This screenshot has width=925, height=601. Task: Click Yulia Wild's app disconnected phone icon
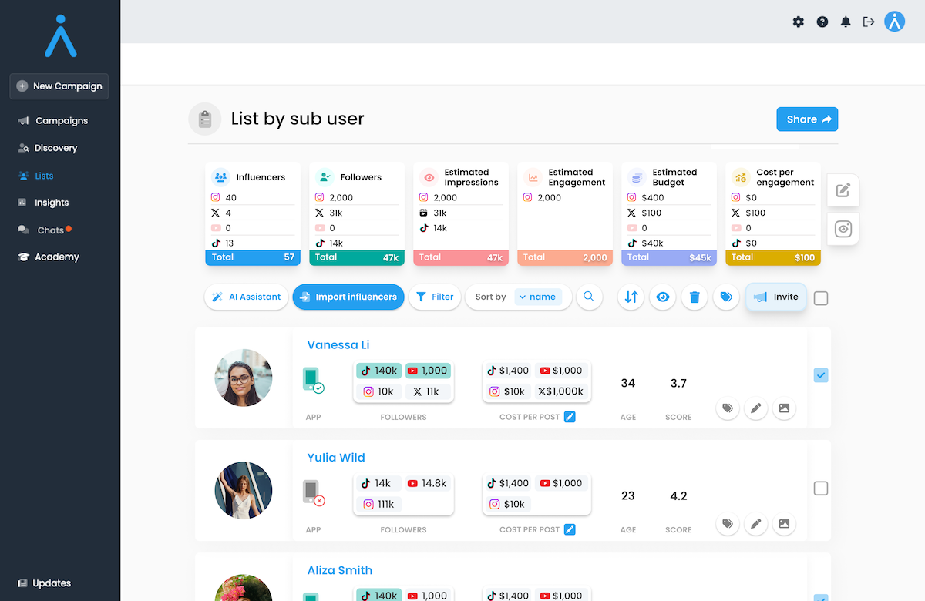[x=313, y=493]
